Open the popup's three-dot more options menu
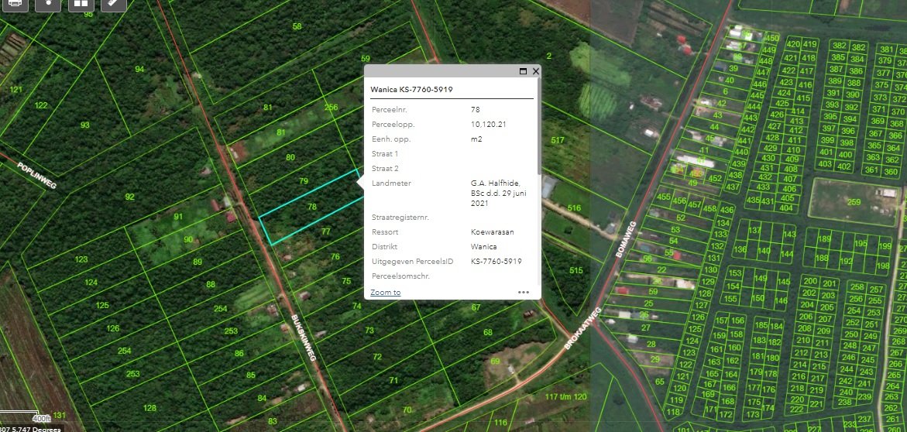 pyautogui.click(x=524, y=293)
